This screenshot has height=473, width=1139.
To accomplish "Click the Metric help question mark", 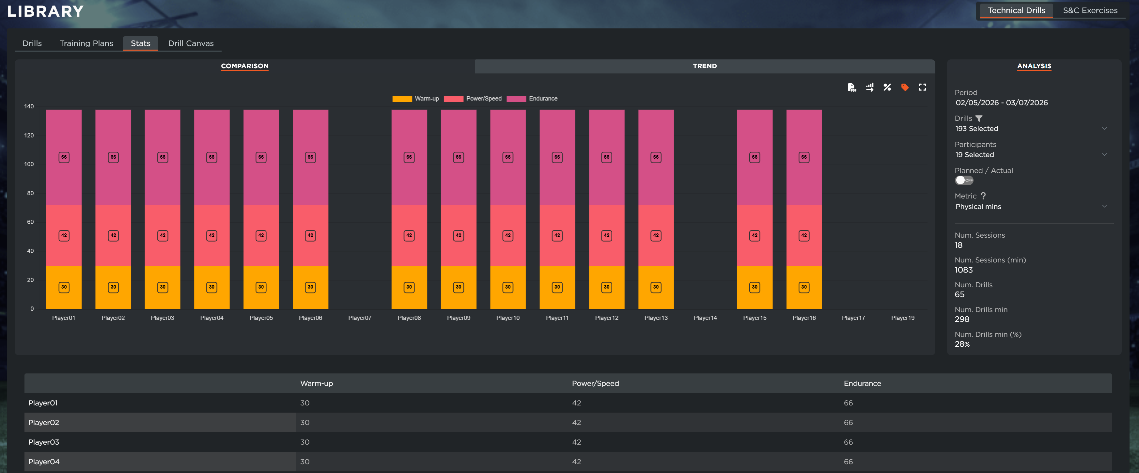I will point(983,196).
